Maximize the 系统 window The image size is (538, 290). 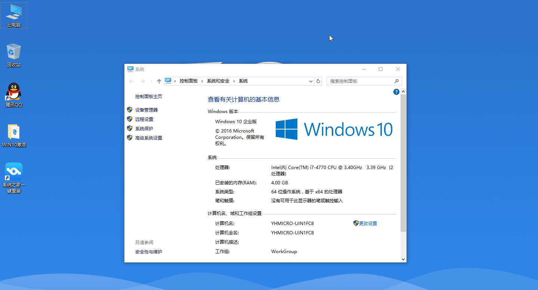381,69
